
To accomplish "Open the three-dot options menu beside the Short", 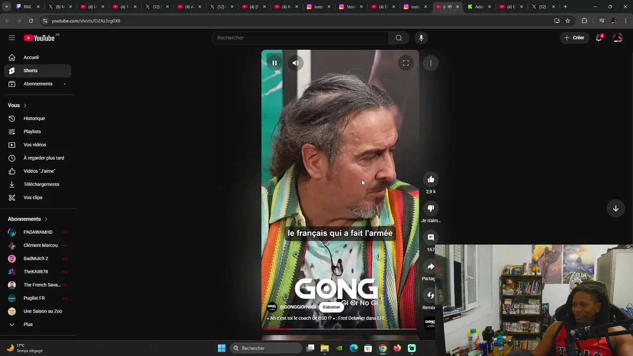I will pyautogui.click(x=431, y=63).
